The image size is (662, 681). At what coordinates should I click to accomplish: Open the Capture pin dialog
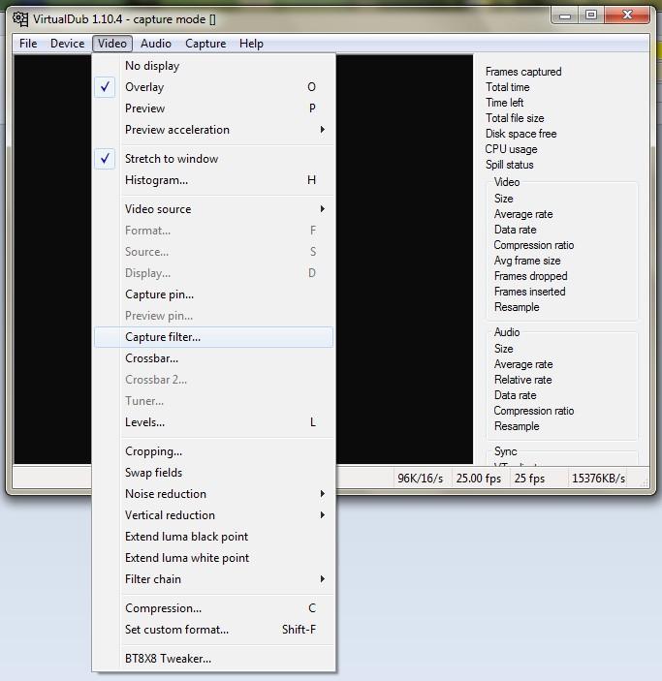pos(213,294)
